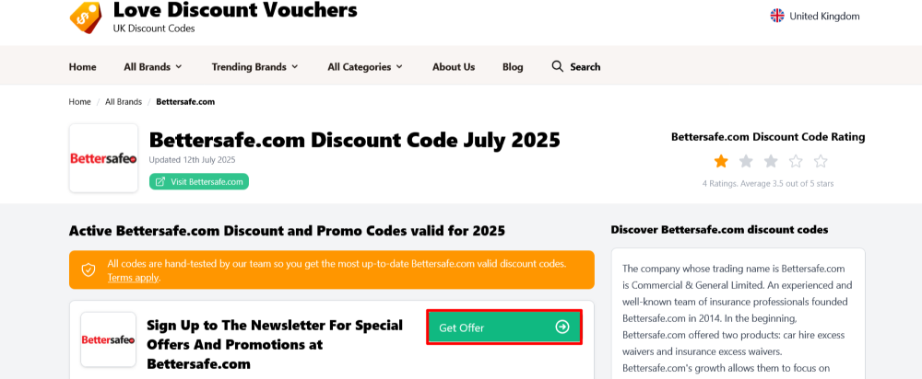Screen dimensions: 922x379
Task: Give a four star rating
Action: pos(796,162)
